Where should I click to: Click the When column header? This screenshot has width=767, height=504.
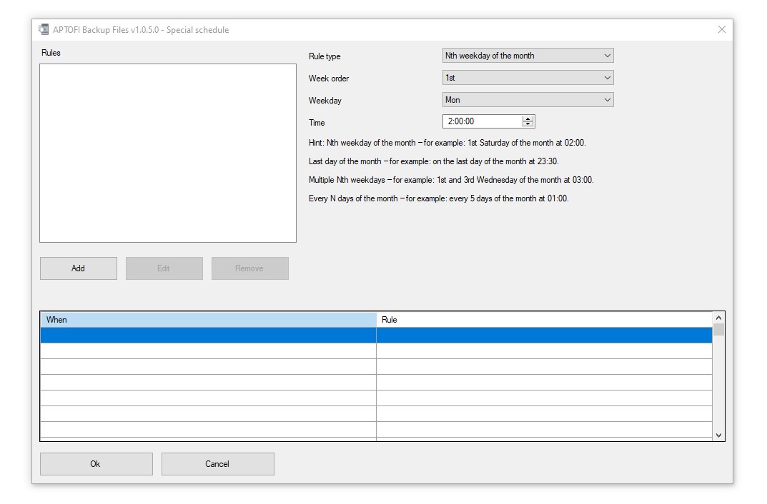tap(207, 320)
